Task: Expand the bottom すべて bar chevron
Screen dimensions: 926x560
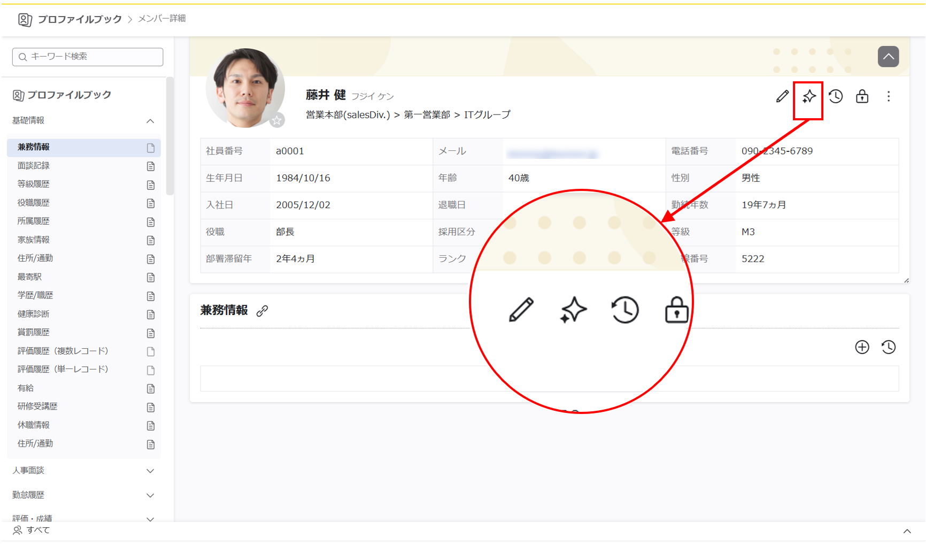Action: pos(907,531)
